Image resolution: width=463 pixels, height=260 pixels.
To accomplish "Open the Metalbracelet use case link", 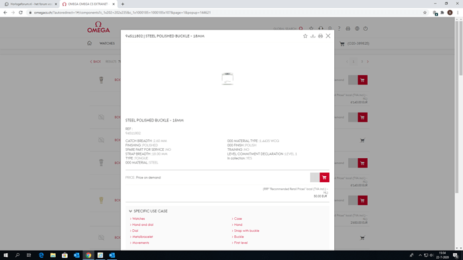I will click(142, 237).
